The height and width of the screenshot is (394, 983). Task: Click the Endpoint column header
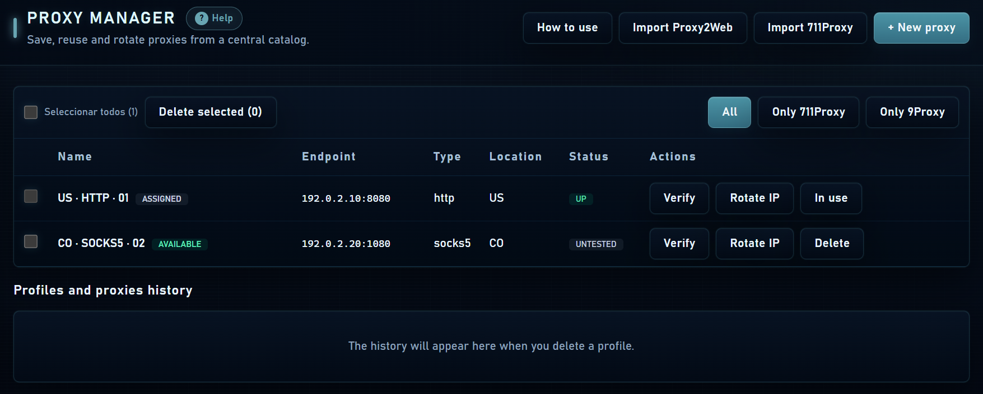[x=329, y=157]
